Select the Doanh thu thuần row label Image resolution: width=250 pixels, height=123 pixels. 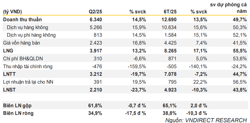pos(22,19)
